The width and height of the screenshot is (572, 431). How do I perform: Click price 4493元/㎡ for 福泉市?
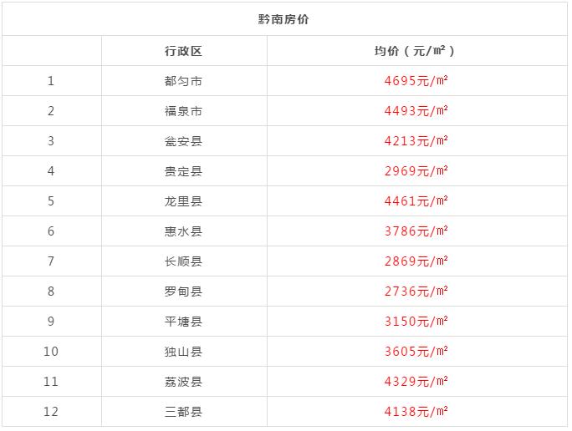(x=416, y=111)
